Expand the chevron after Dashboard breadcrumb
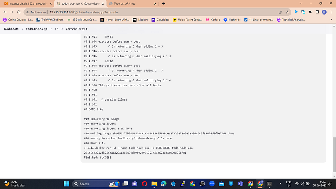Image resolution: width=336 pixels, height=189 pixels. 23,29
